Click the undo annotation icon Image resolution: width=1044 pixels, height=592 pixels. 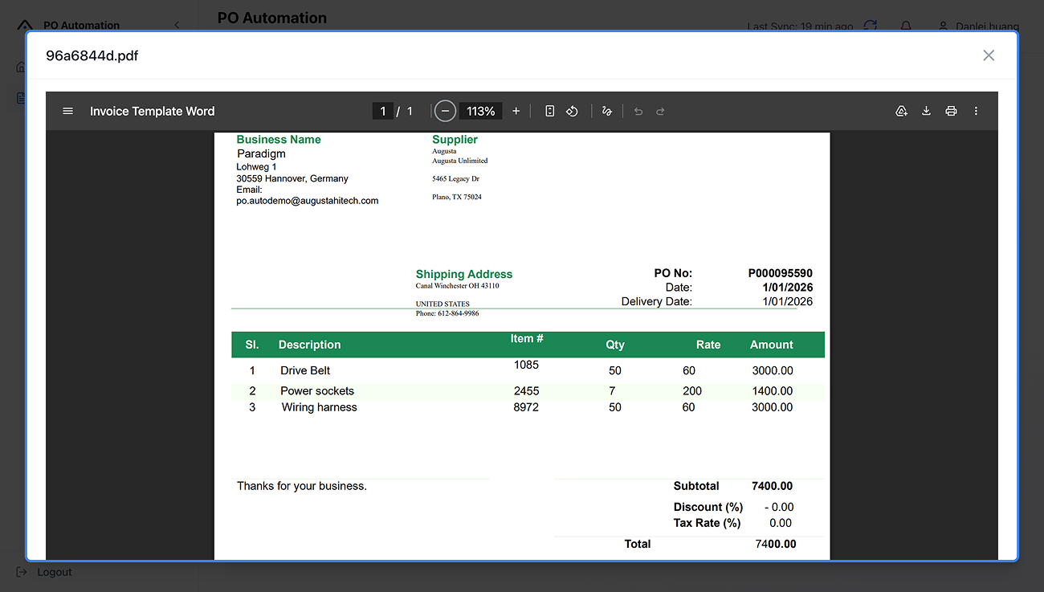[x=638, y=111]
